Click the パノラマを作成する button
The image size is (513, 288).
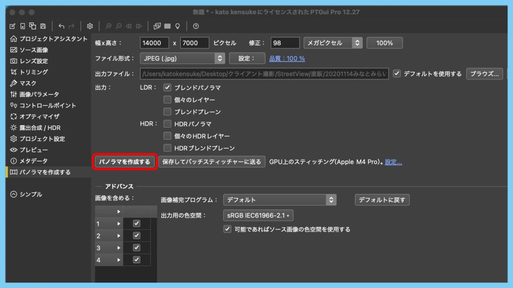click(124, 162)
